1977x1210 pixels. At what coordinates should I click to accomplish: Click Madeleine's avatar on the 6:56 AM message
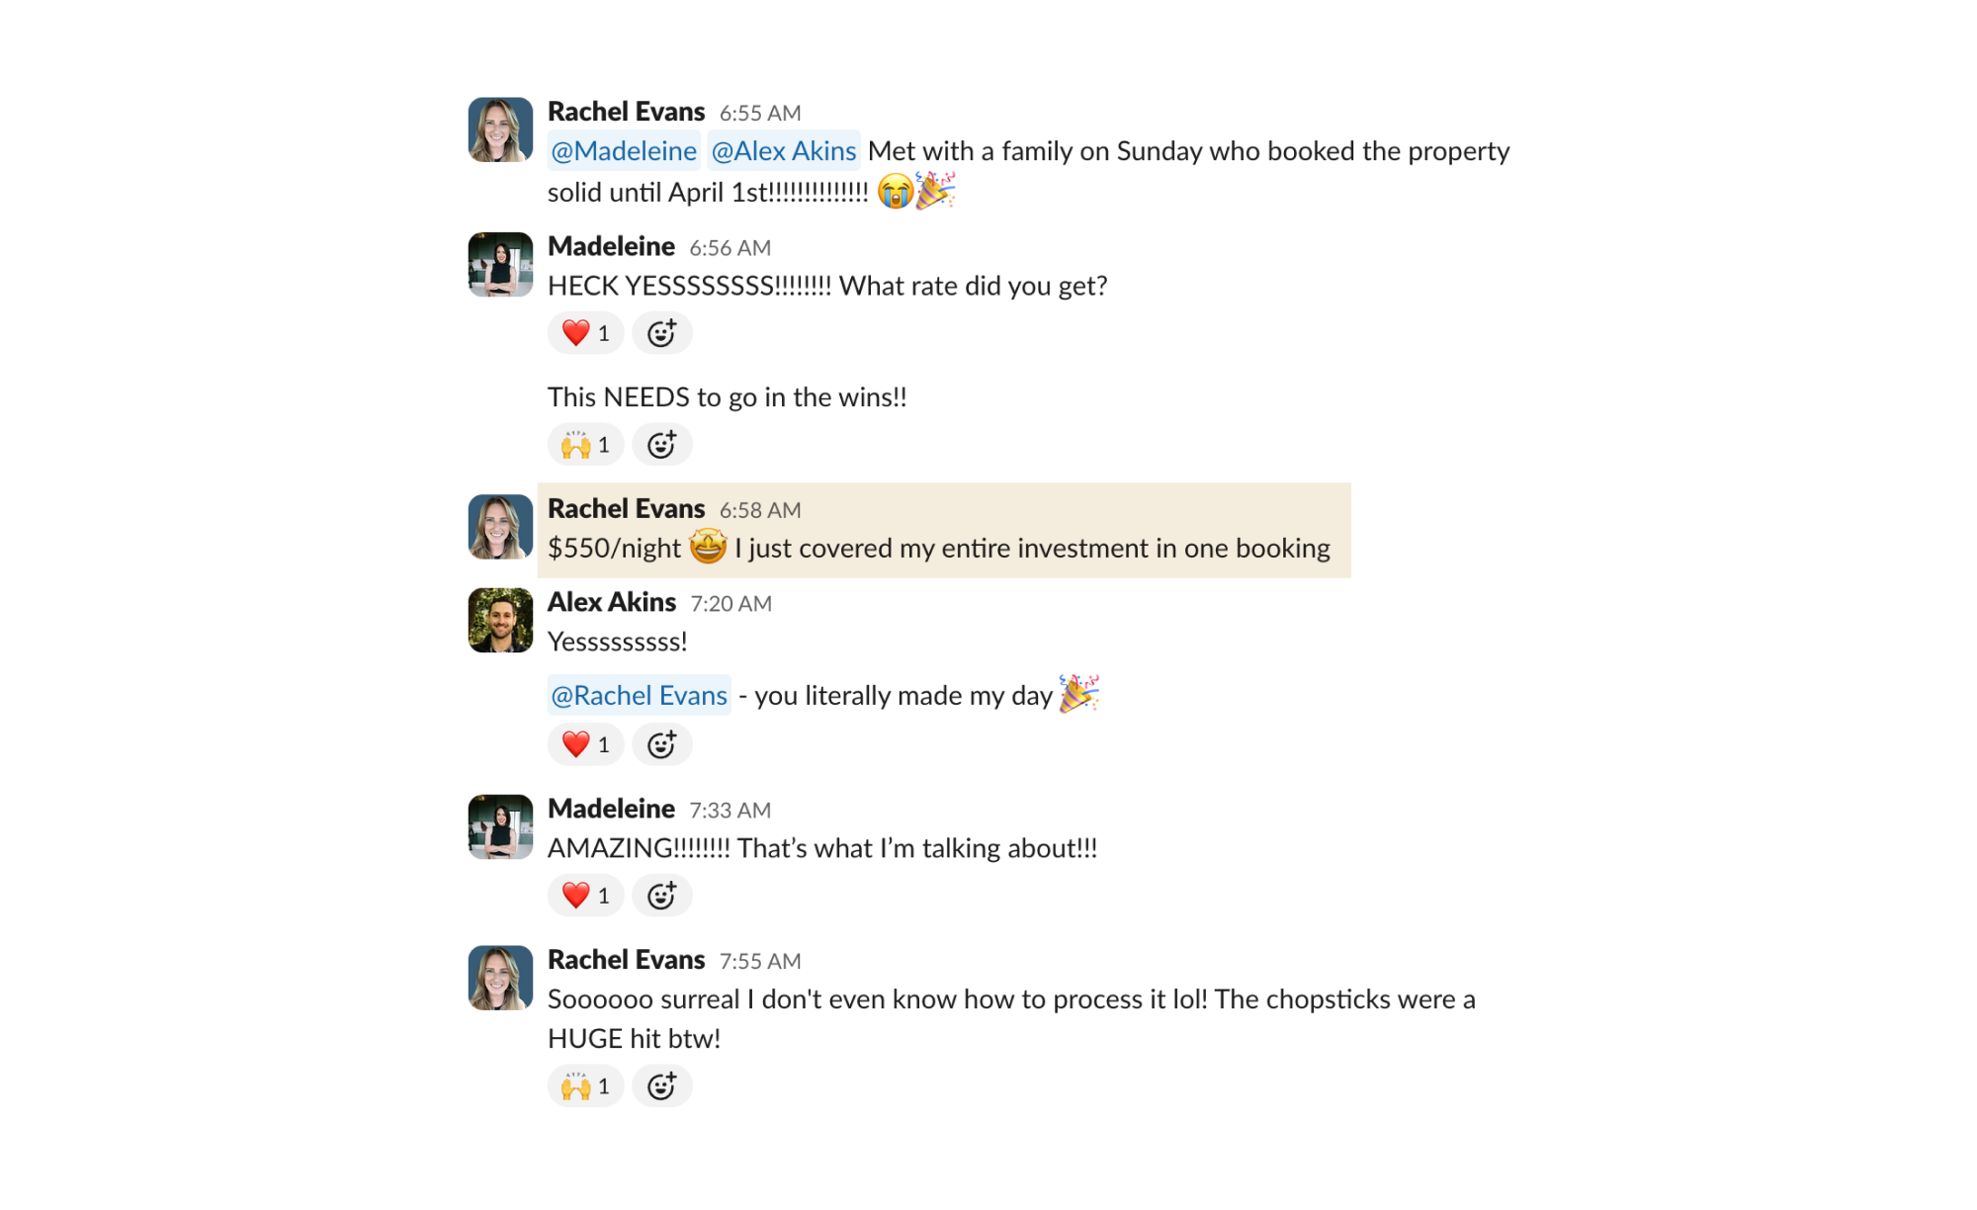point(500,265)
